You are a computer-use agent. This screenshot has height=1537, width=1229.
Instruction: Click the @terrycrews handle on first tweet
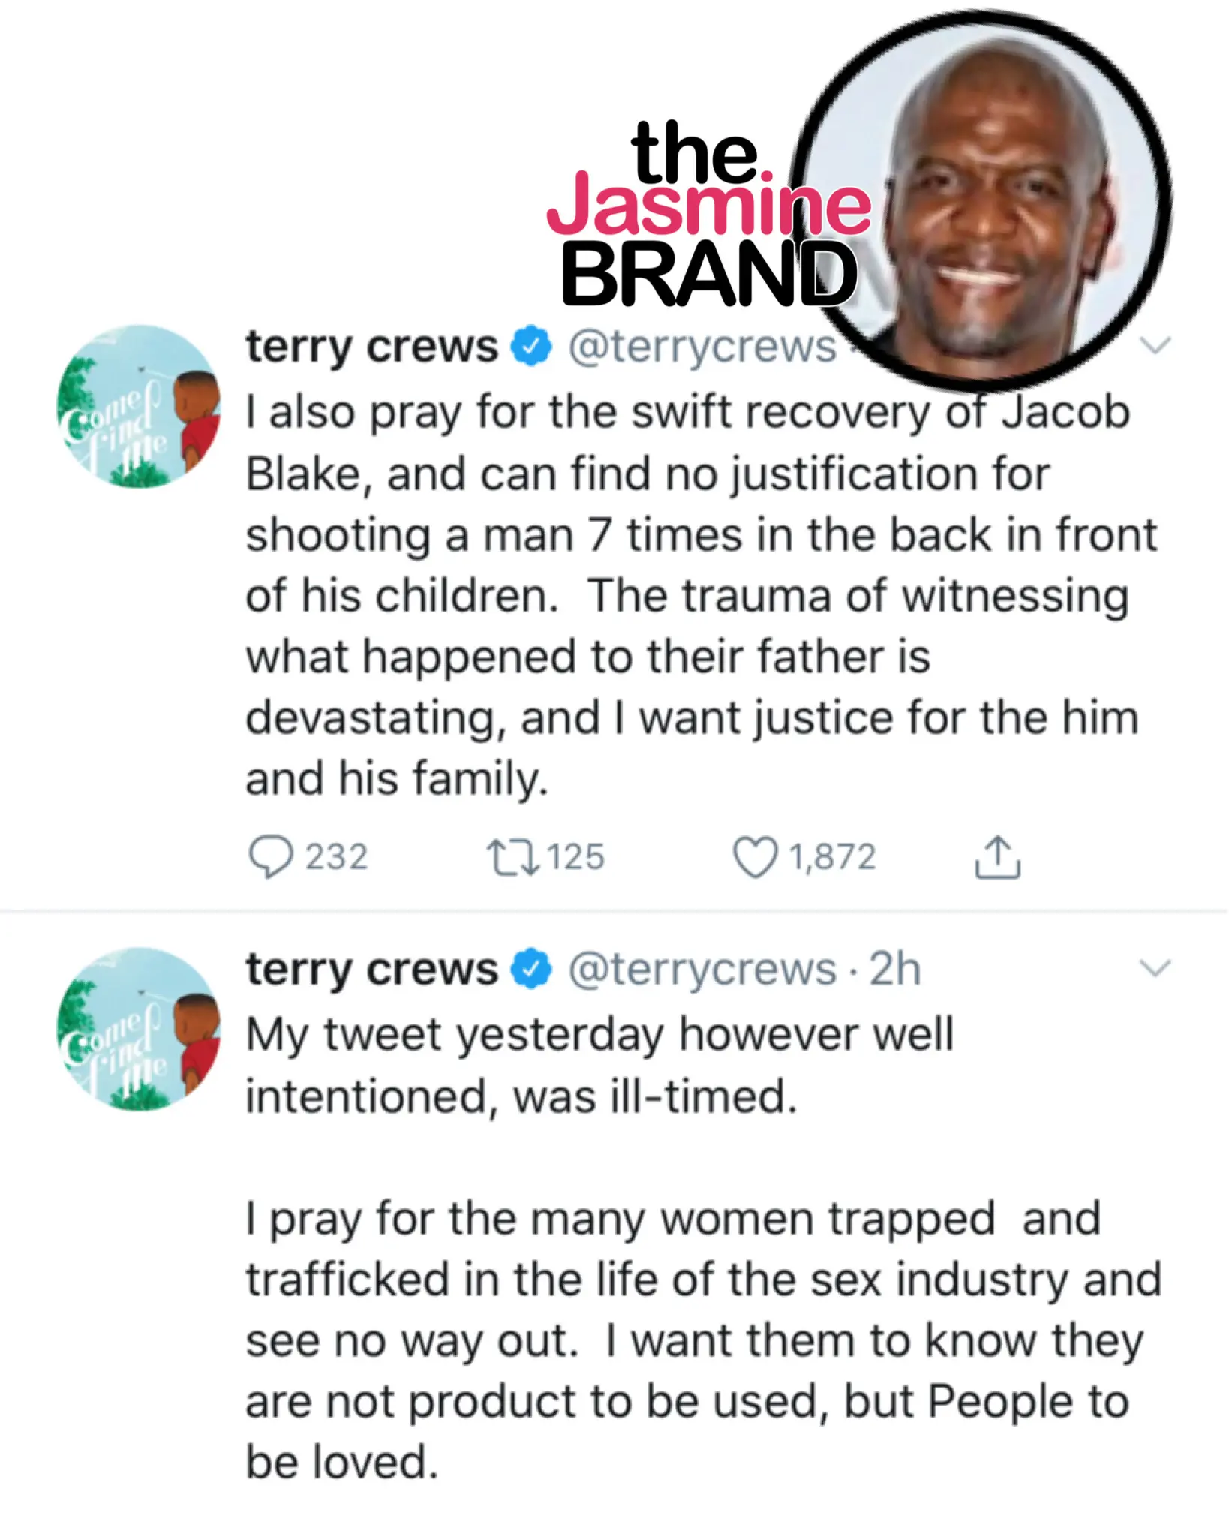point(702,346)
